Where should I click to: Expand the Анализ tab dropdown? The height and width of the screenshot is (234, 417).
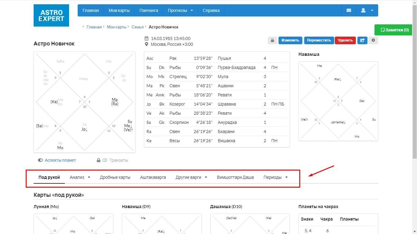(x=80, y=177)
